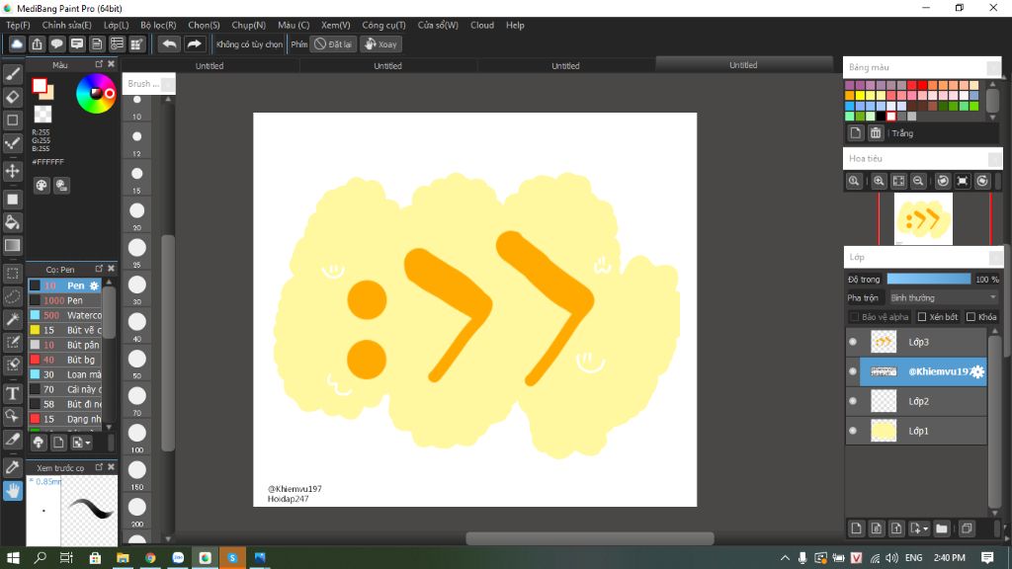The image size is (1012, 569).
Task: Toggle visibility of Lớp1 layer
Action: pyautogui.click(x=853, y=431)
